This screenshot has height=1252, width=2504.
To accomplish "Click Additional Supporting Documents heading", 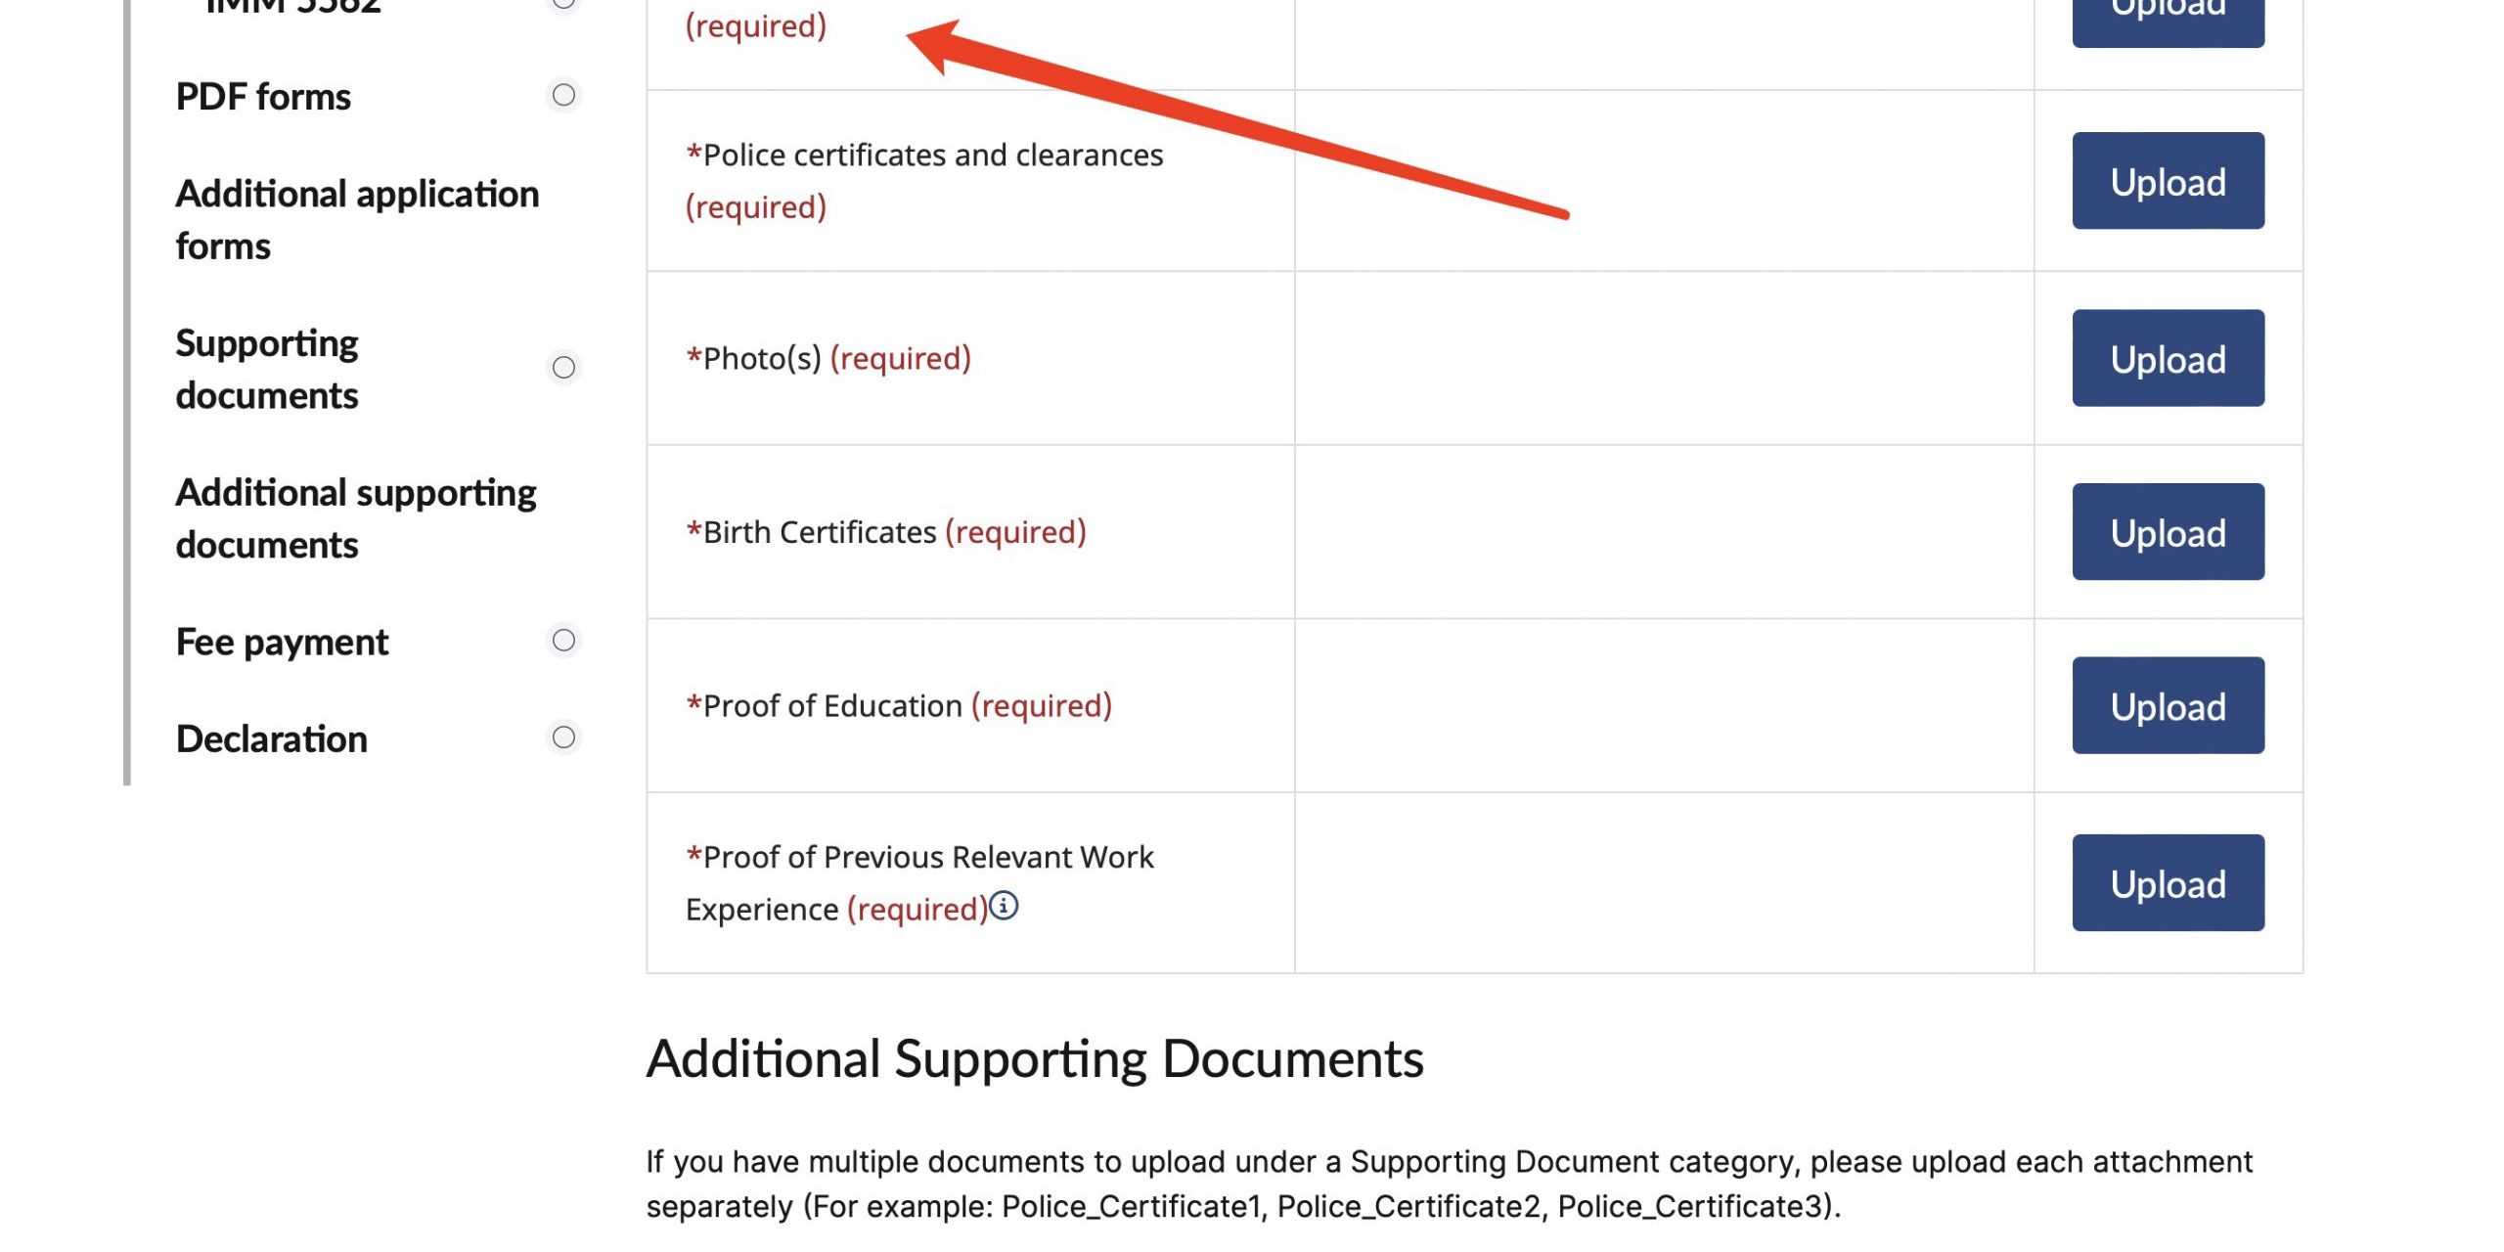I will [x=1035, y=1059].
